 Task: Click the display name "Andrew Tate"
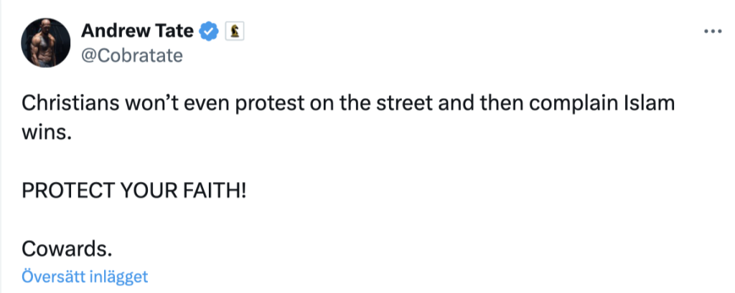137,31
